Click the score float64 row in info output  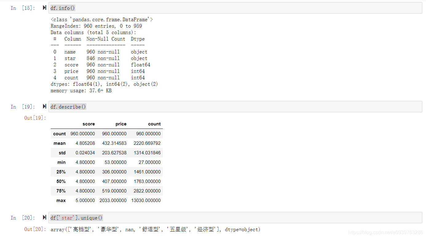[x=102, y=65]
